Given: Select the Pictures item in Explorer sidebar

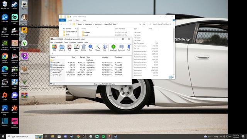Looking at the screenshot, I should [68, 29].
